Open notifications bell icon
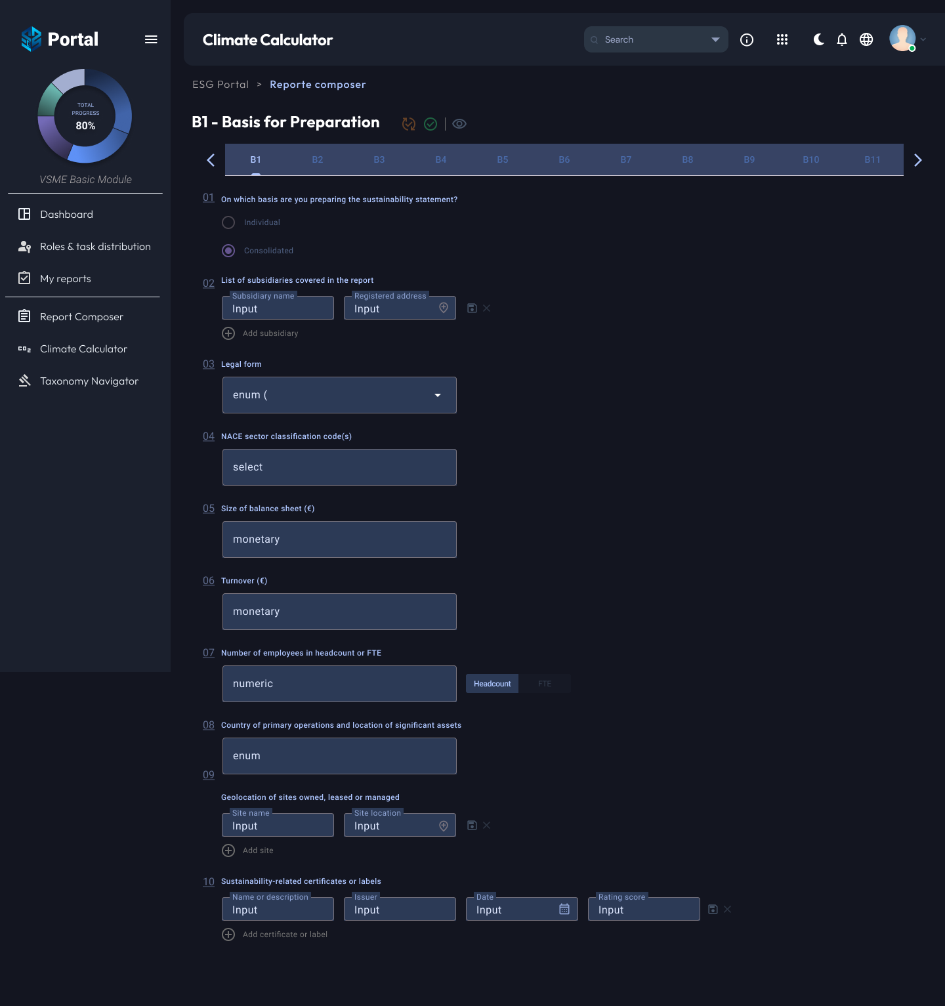 [842, 40]
